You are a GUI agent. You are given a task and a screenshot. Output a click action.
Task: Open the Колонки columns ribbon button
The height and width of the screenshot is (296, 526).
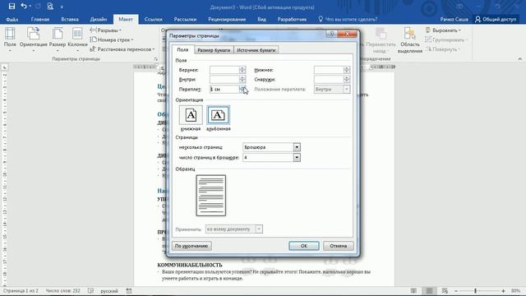pyautogui.click(x=77, y=40)
